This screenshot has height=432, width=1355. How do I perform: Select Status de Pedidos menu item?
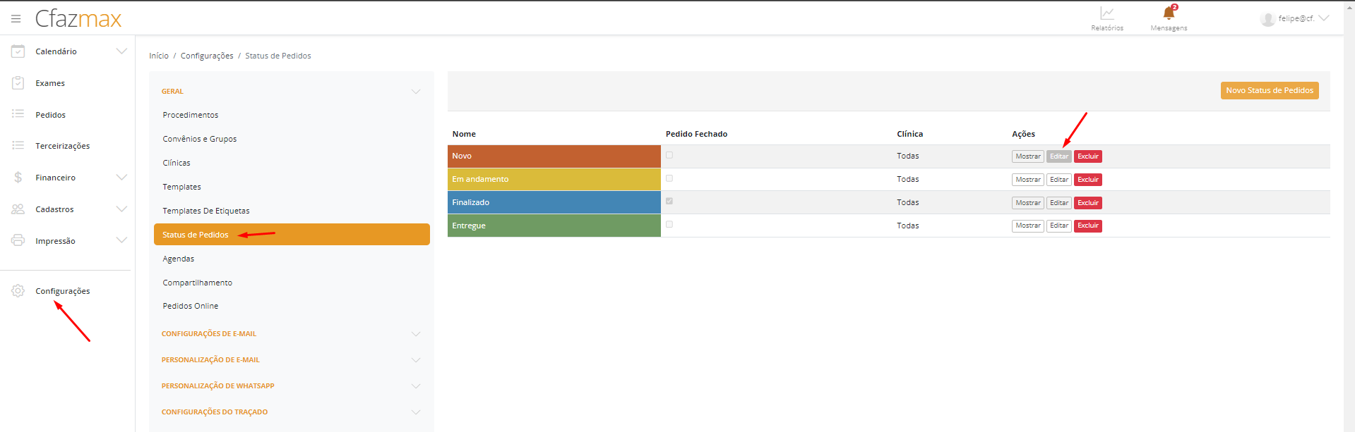292,235
